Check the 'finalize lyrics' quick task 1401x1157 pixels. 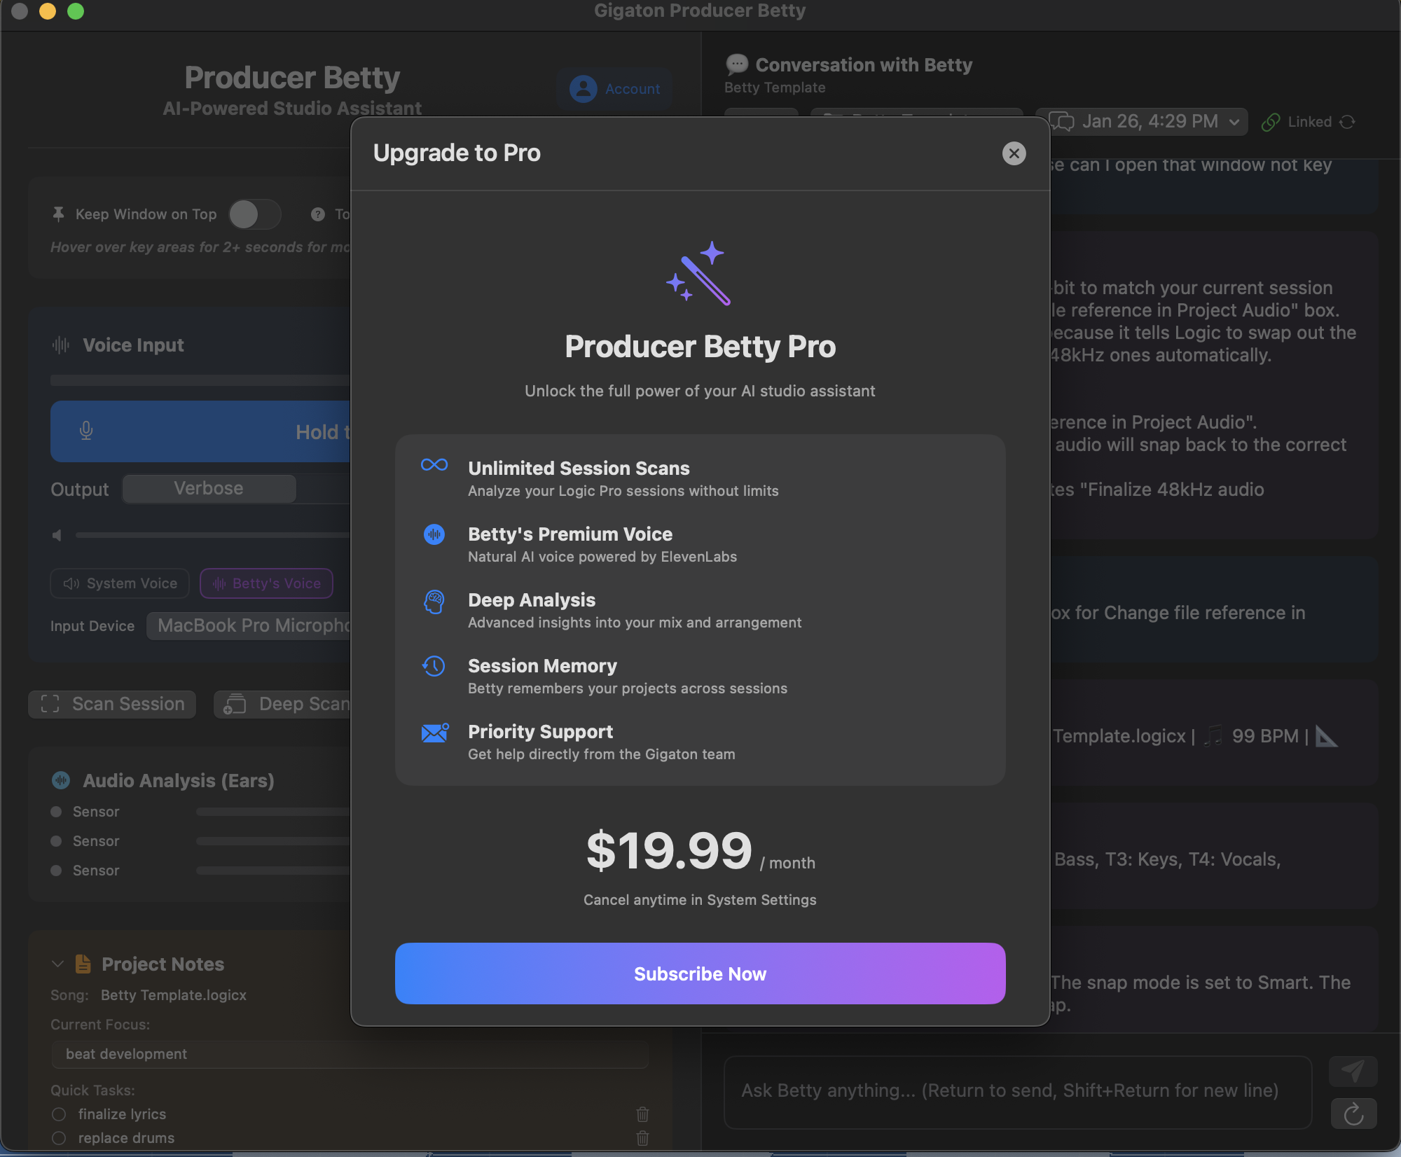tap(59, 1114)
